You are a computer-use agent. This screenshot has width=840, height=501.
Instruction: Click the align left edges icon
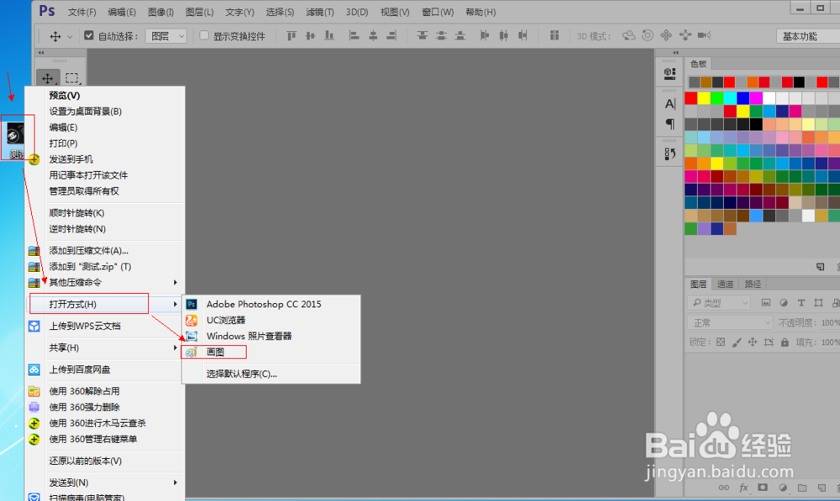click(354, 36)
